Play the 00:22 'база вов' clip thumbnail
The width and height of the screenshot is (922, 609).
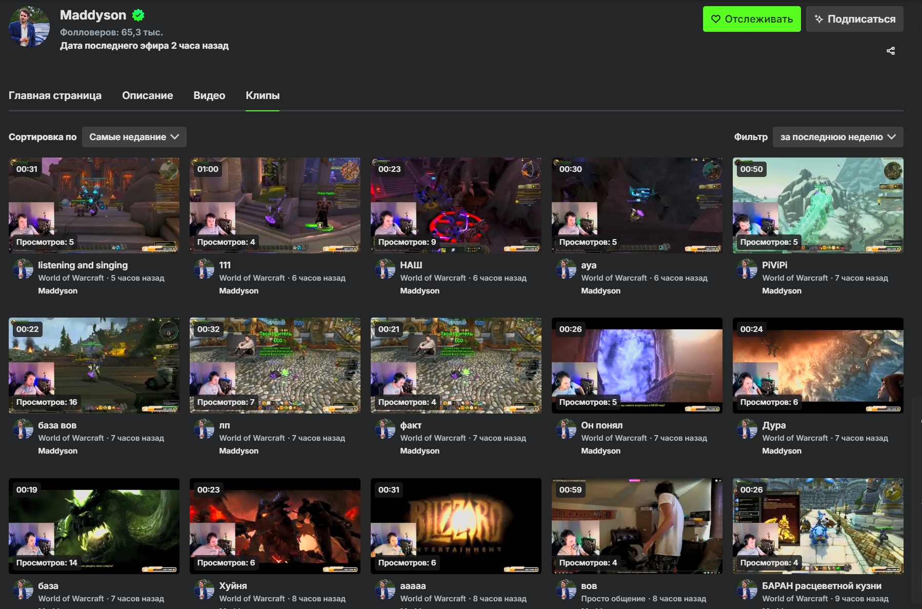(x=94, y=365)
